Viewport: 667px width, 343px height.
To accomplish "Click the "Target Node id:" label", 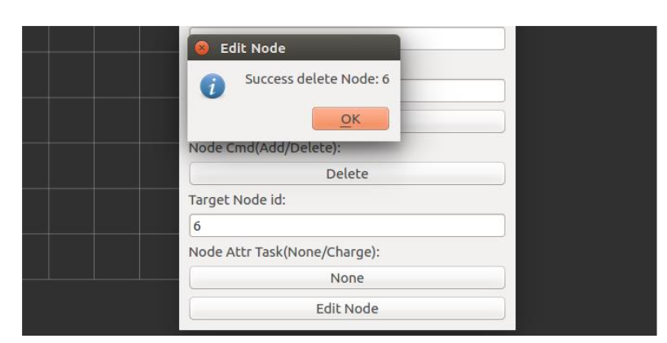I will click(x=237, y=200).
